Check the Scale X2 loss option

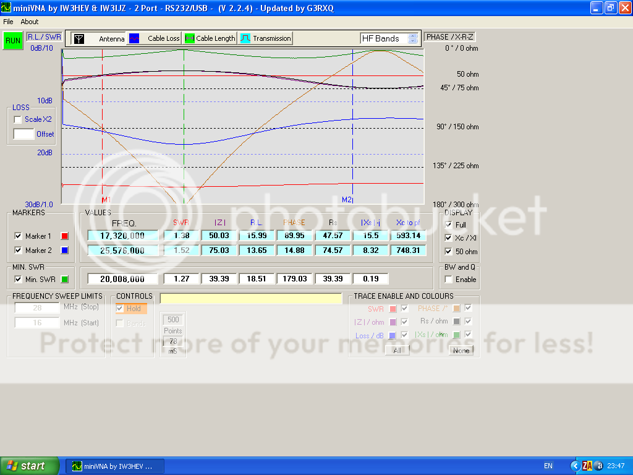pyautogui.click(x=18, y=119)
